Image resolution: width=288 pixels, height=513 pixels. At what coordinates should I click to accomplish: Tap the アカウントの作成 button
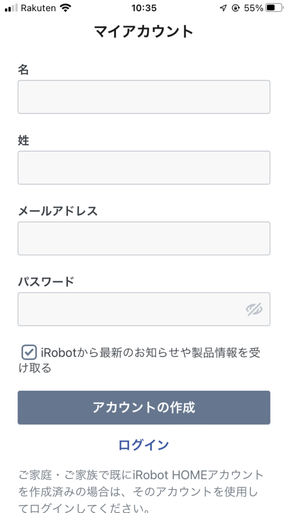click(x=144, y=408)
